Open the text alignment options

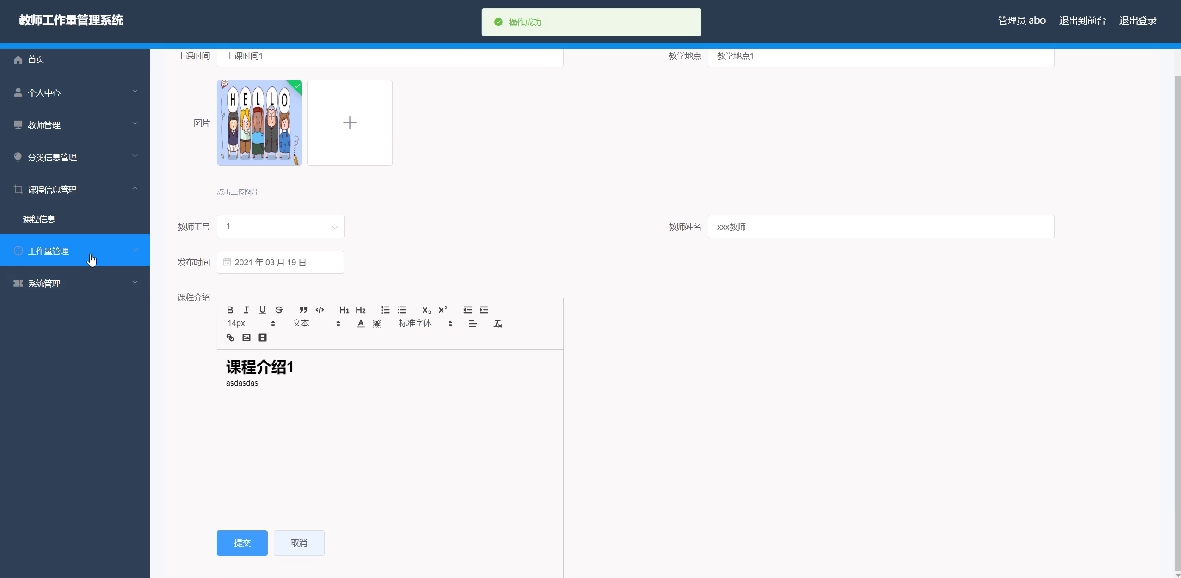click(x=473, y=324)
